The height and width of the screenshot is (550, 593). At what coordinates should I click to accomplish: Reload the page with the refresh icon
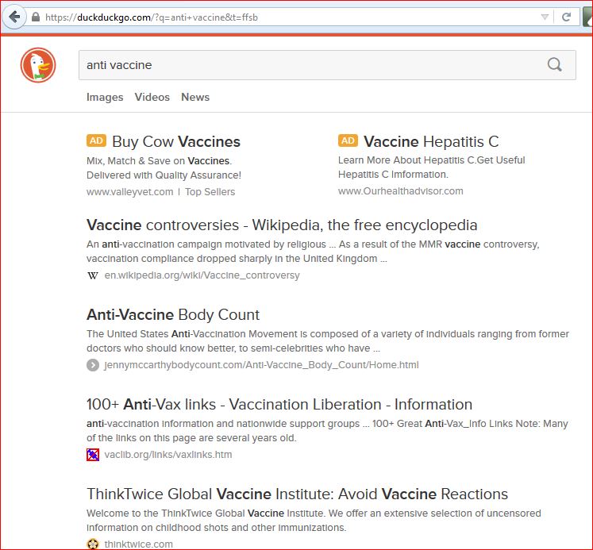tap(566, 17)
